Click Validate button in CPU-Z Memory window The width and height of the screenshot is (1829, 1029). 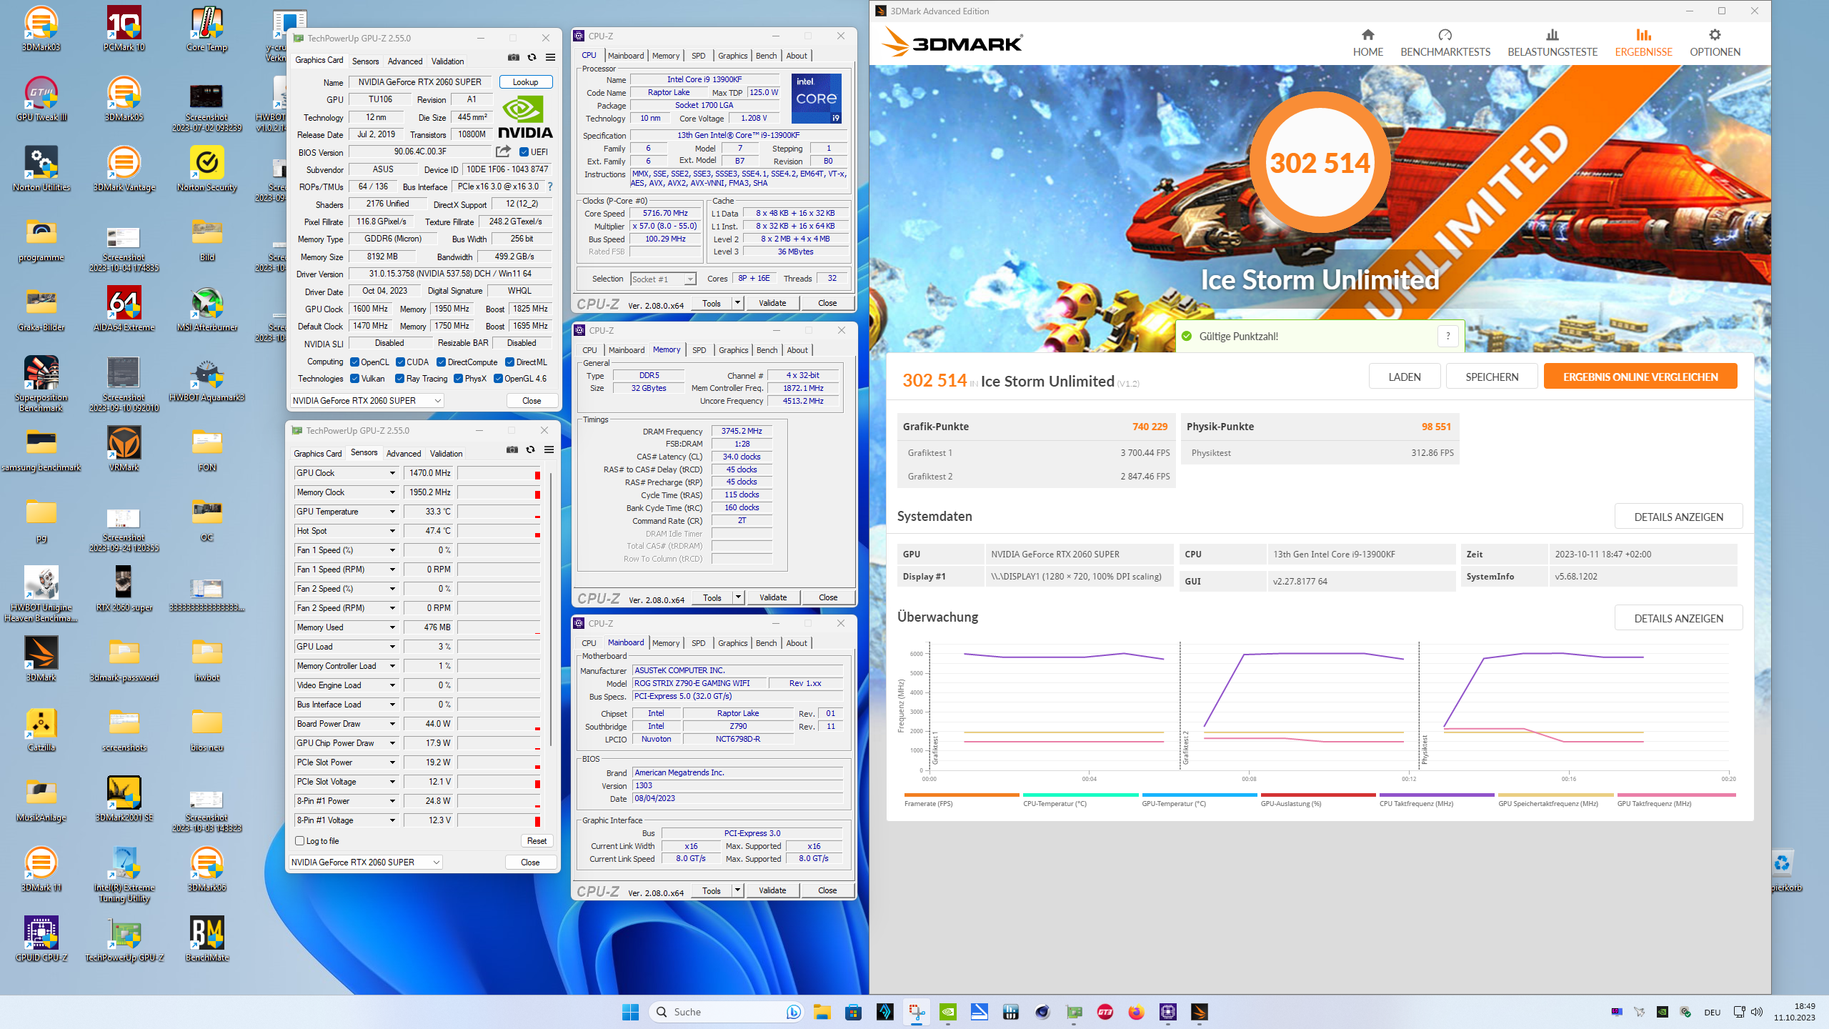click(x=772, y=597)
